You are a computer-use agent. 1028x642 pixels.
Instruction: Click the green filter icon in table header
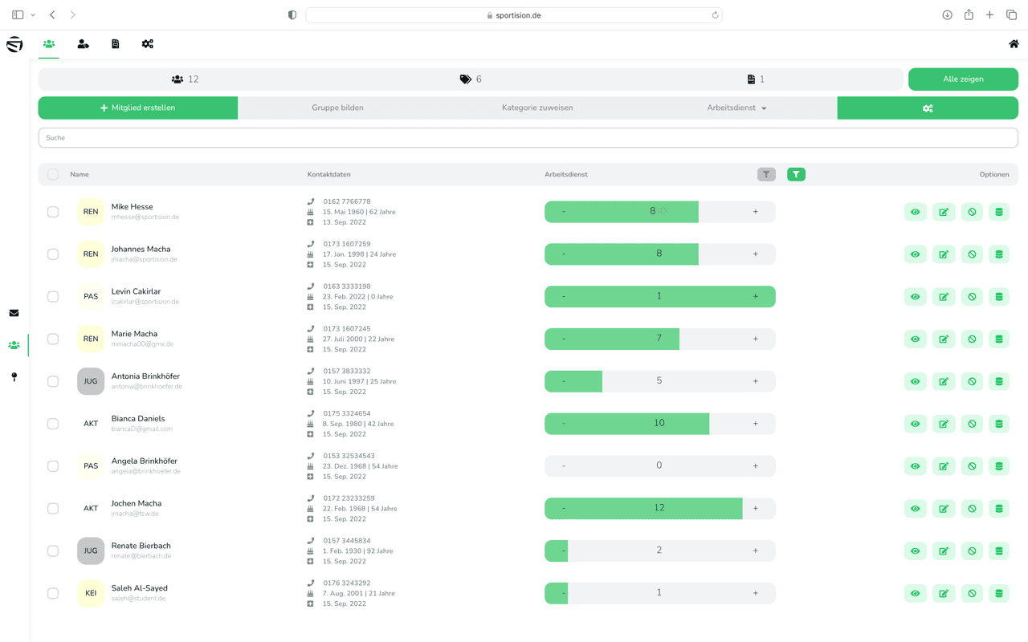tap(796, 174)
